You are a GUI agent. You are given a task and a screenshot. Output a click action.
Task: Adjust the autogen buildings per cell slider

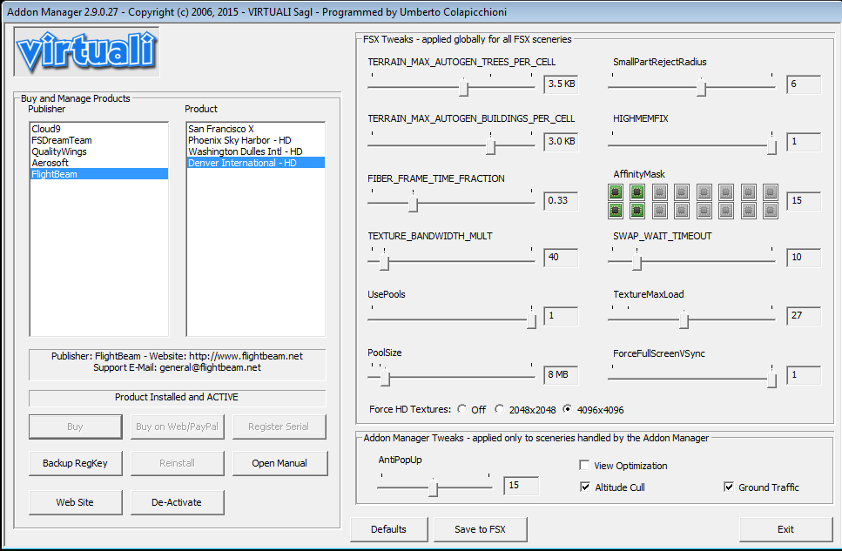490,145
